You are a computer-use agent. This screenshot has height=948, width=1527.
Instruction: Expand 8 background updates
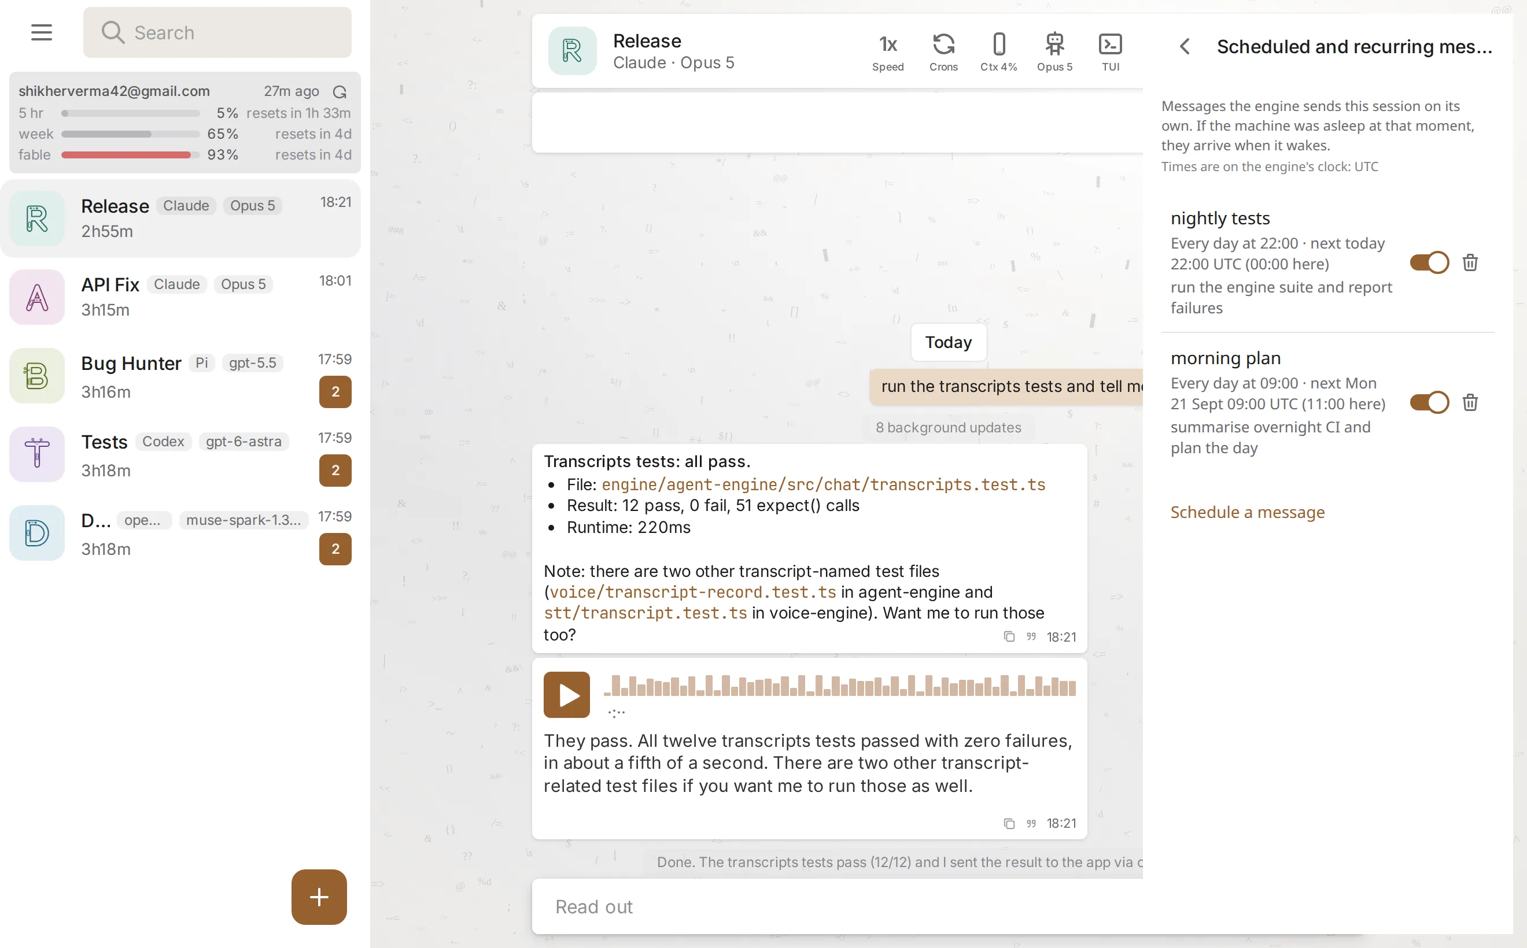point(948,427)
